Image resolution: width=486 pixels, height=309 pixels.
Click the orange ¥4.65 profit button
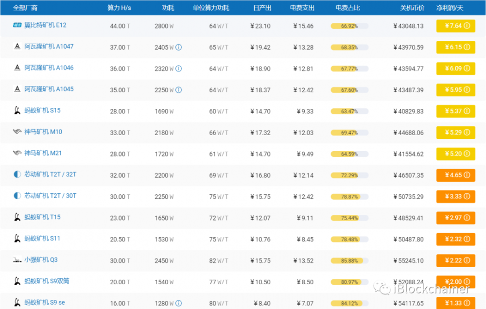point(455,175)
